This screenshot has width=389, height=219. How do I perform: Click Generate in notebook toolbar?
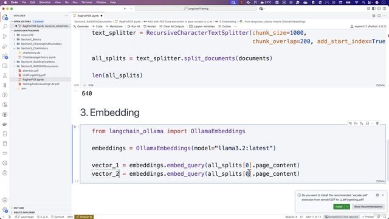tap(81, 26)
